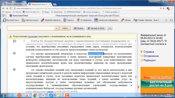Open Редакции in right sidebar
This screenshot has height=98, width=175.
150,60
